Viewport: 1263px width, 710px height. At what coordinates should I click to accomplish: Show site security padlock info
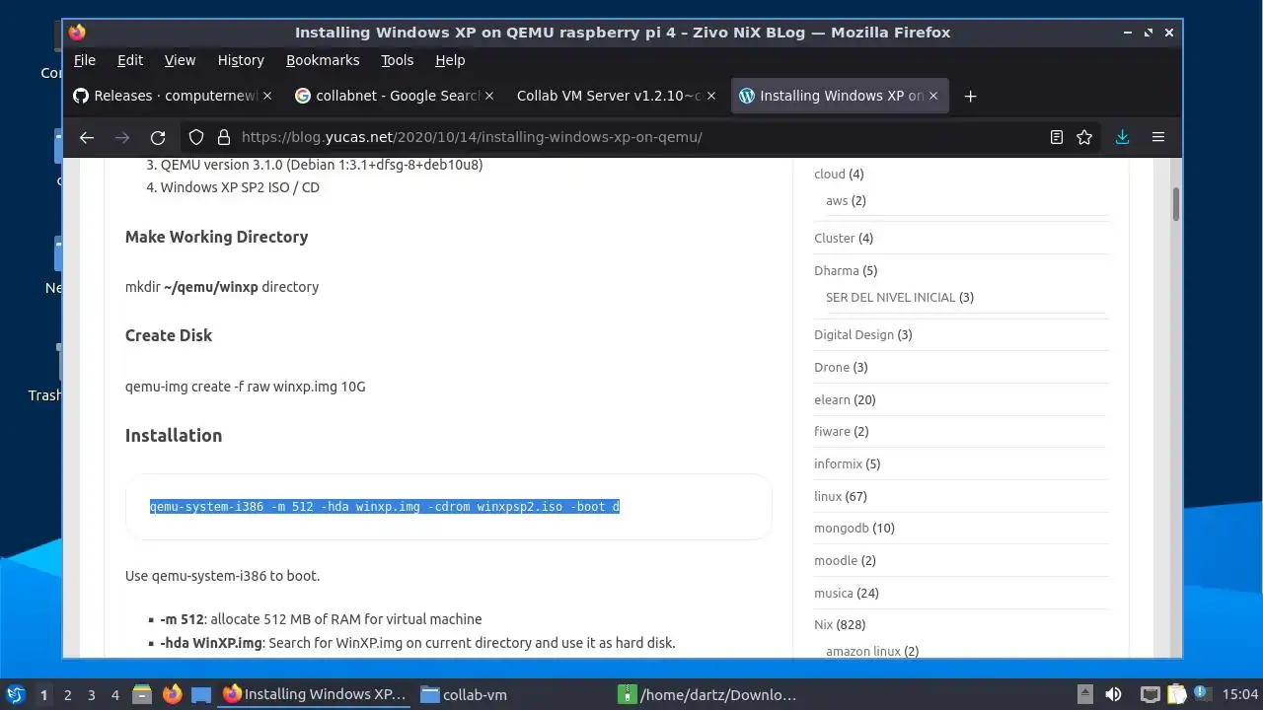223,137
